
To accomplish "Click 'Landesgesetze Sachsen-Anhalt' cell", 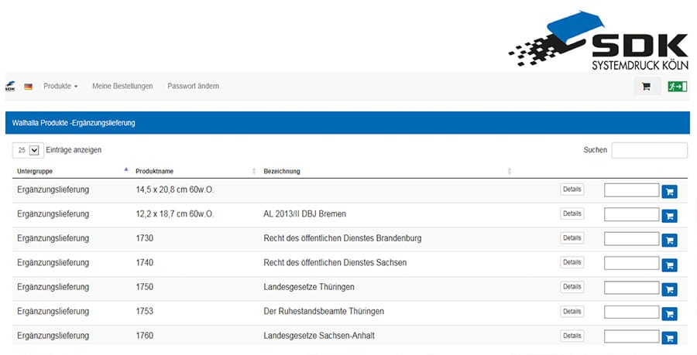I will click(x=319, y=336).
